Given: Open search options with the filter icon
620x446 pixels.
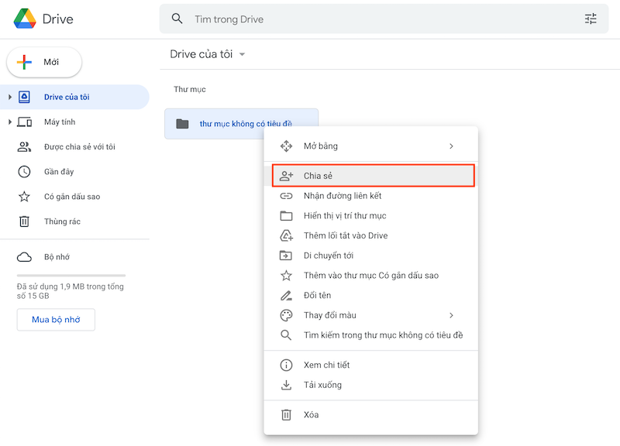Looking at the screenshot, I should click(x=591, y=19).
